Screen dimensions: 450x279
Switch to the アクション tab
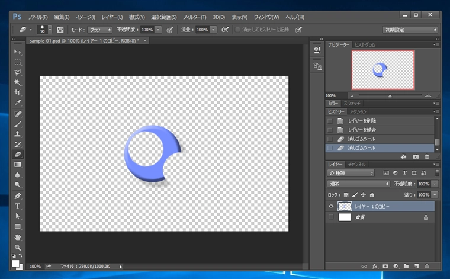(x=358, y=111)
